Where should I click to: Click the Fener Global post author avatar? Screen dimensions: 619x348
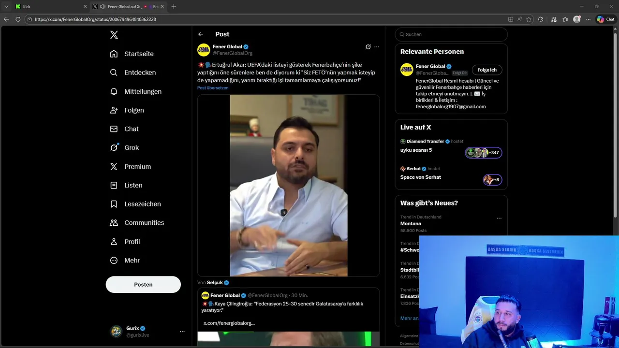click(204, 50)
